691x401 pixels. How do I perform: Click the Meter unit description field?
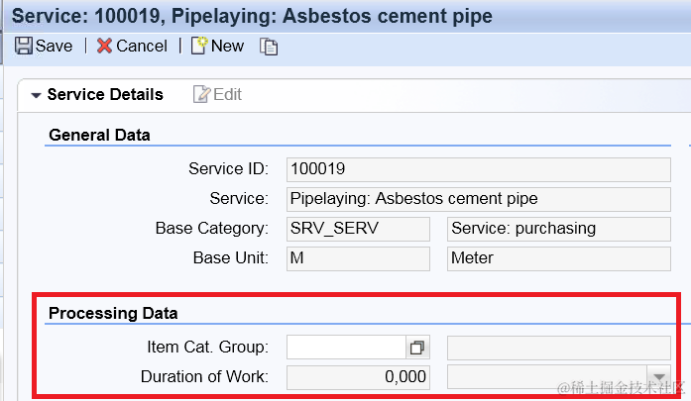click(x=559, y=258)
